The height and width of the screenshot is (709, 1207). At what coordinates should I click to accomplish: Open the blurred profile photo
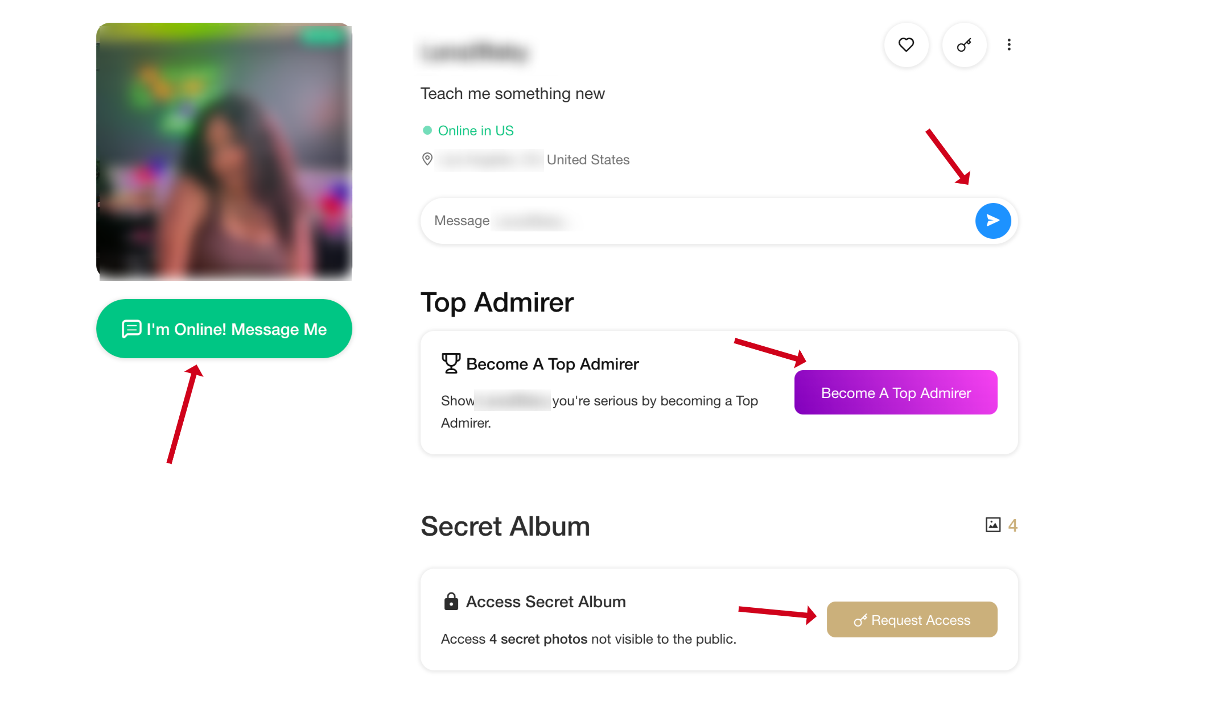(x=224, y=152)
